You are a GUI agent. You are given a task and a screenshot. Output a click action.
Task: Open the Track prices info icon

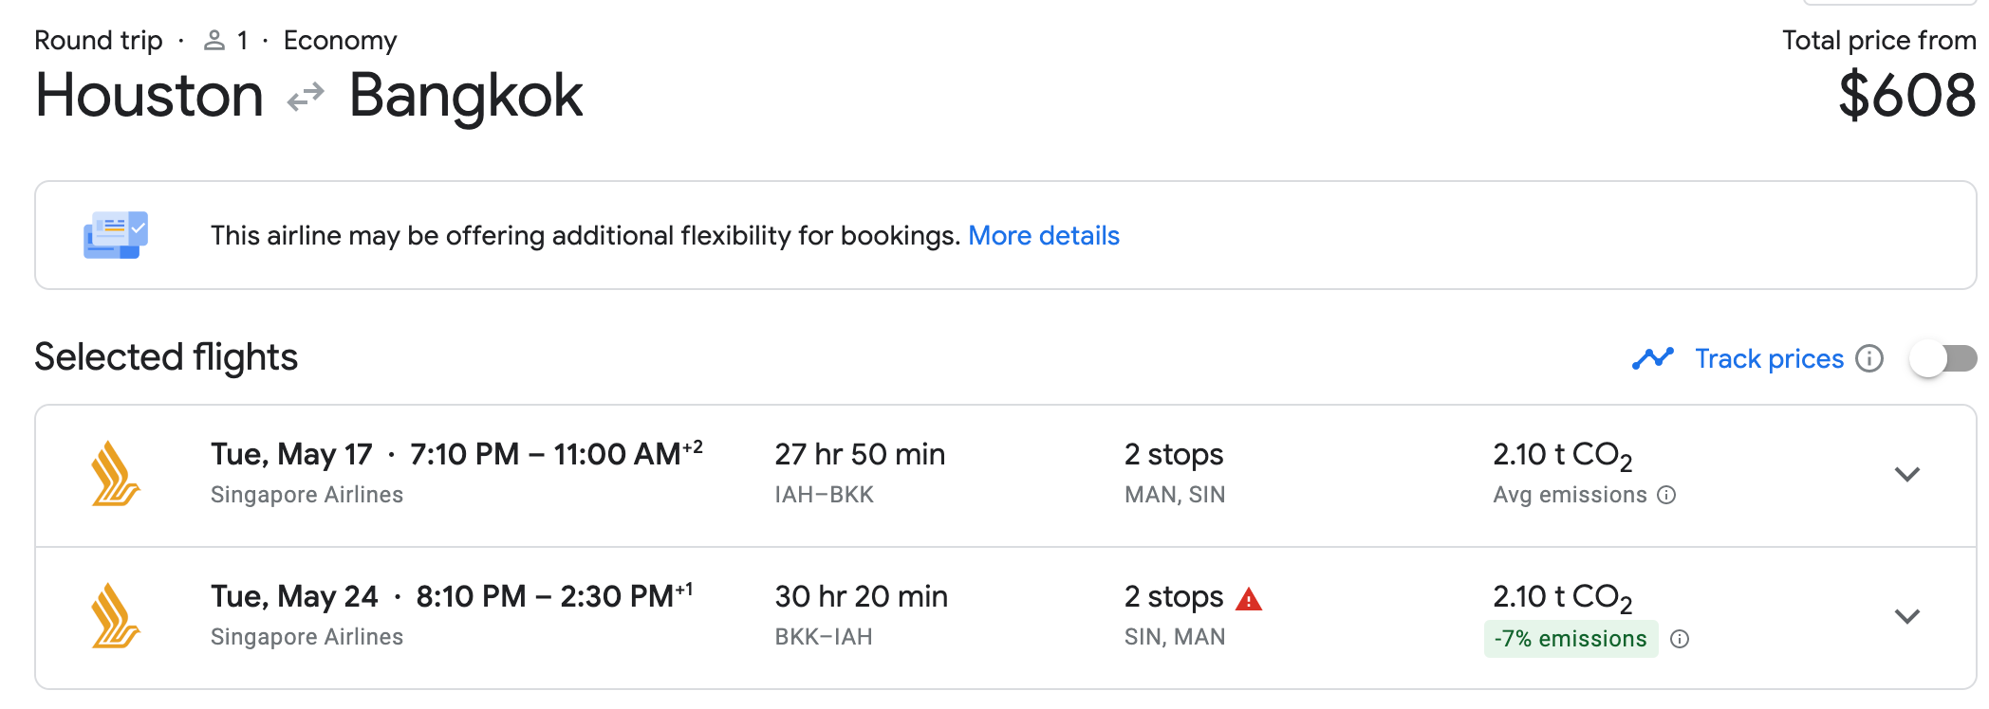click(x=1869, y=358)
